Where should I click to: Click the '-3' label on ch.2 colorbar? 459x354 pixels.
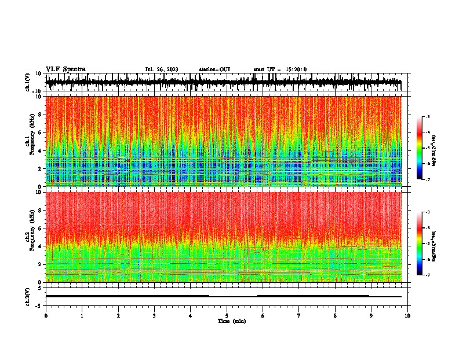[x=428, y=212]
